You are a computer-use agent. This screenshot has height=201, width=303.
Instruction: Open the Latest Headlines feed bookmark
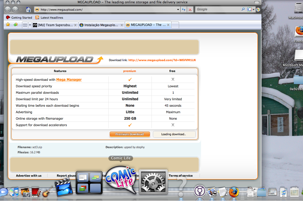point(49,18)
